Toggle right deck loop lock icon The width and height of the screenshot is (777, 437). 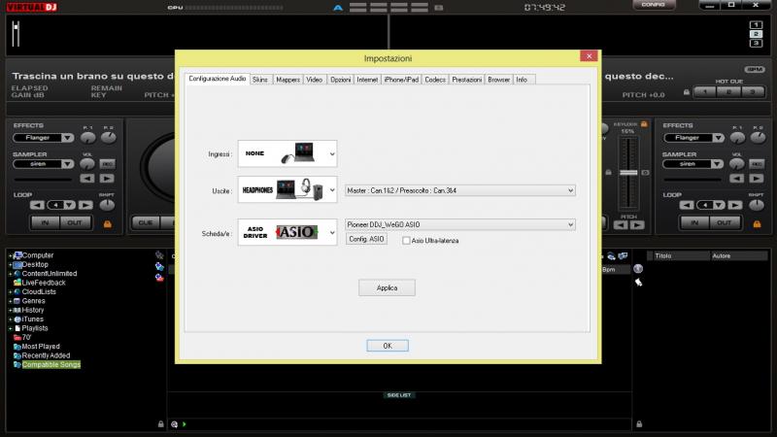coord(757,224)
